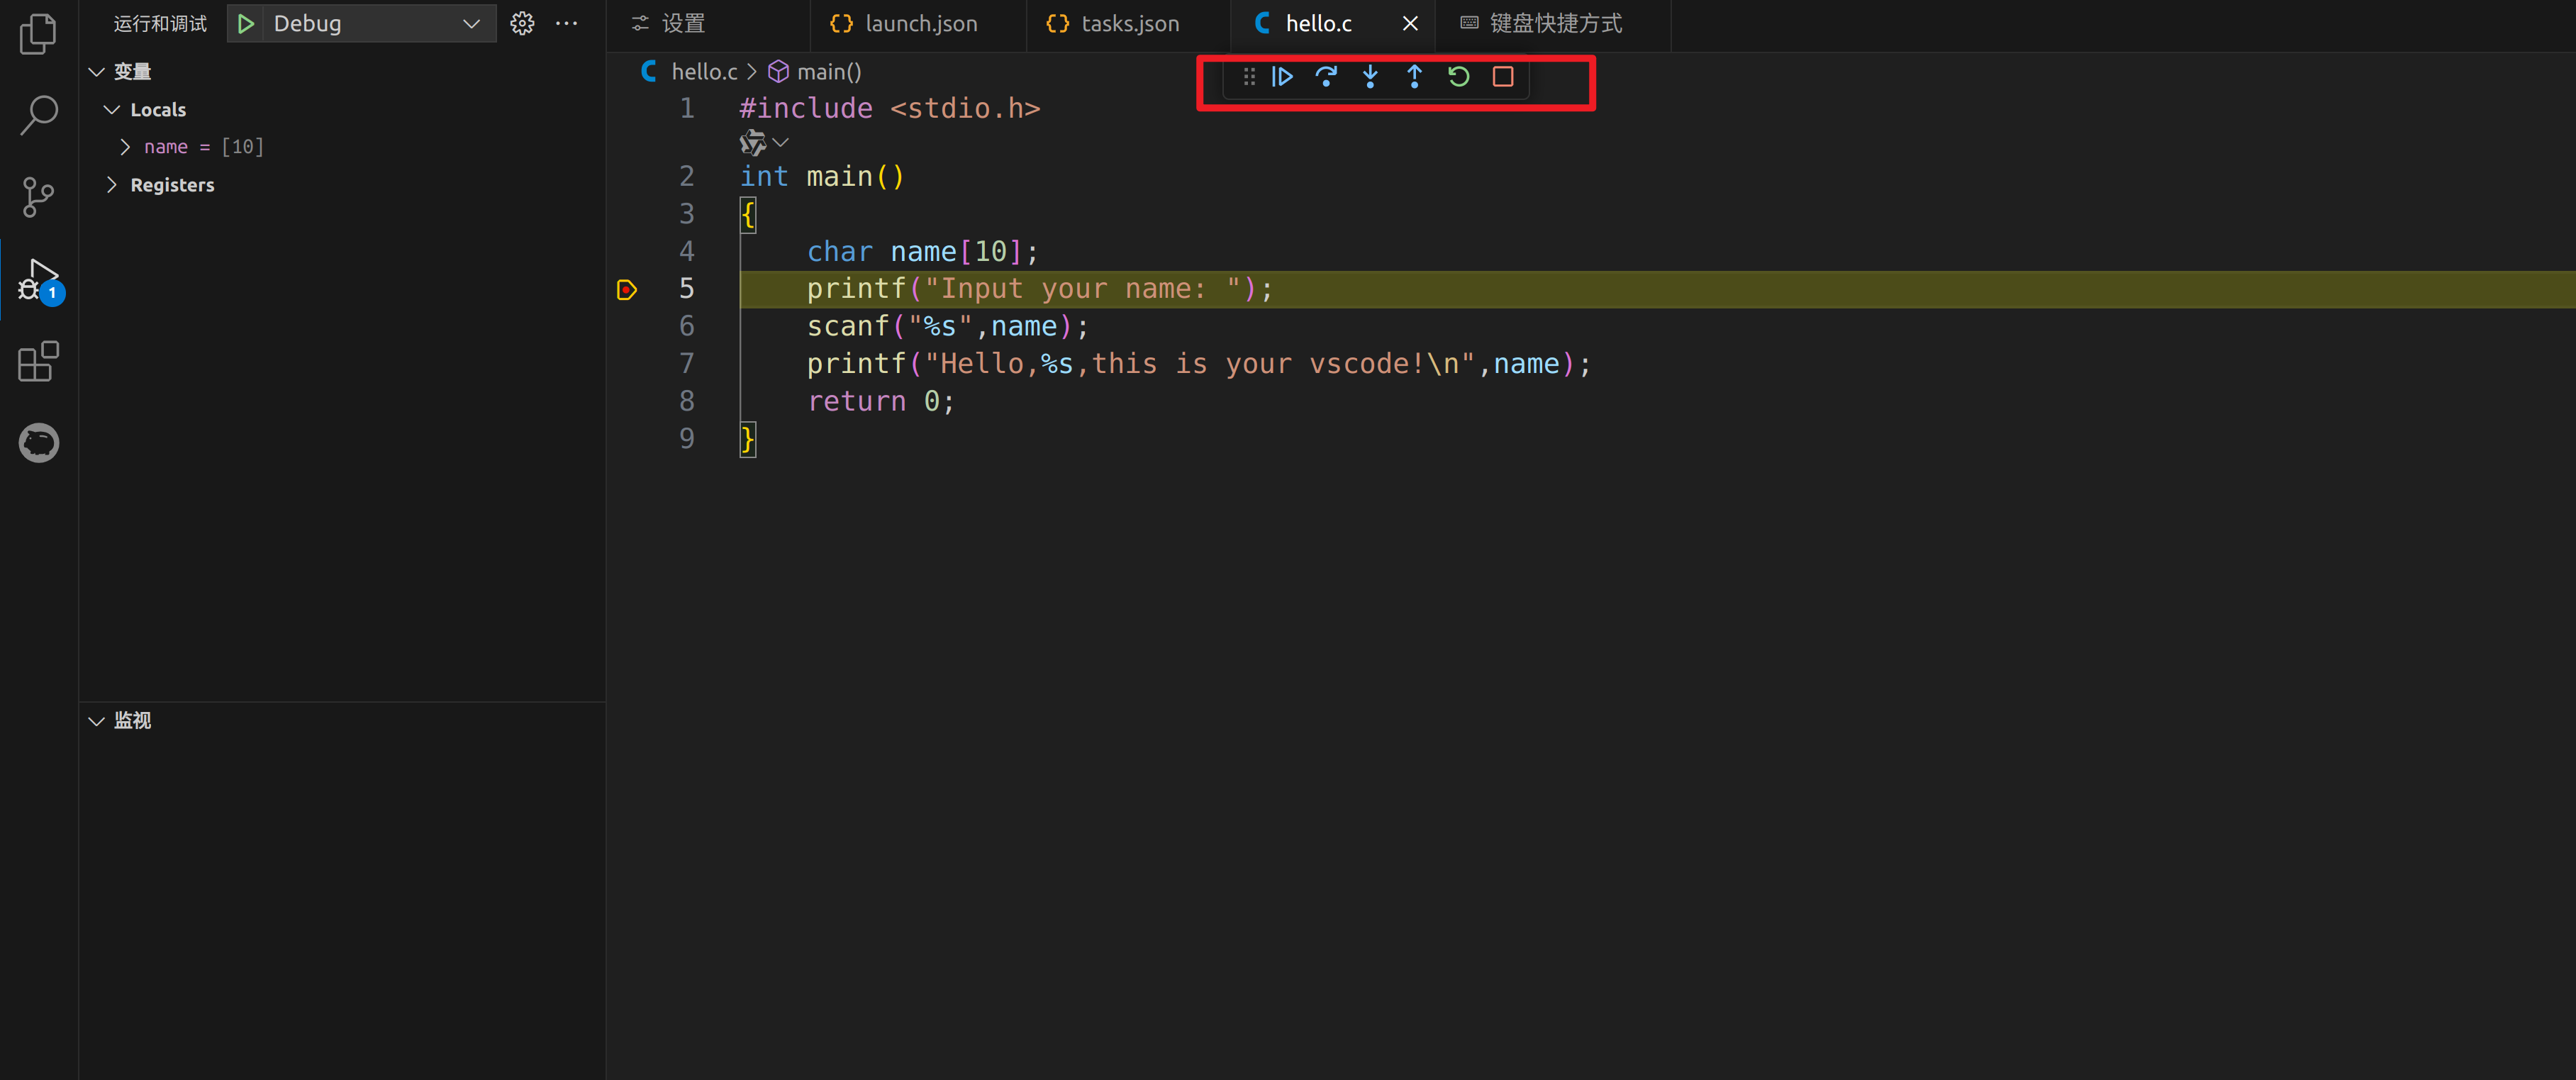Image resolution: width=2576 pixels, height=1080 pixels.
Task: Click the #include <stdio.h> line
Action: pos(890,108)
